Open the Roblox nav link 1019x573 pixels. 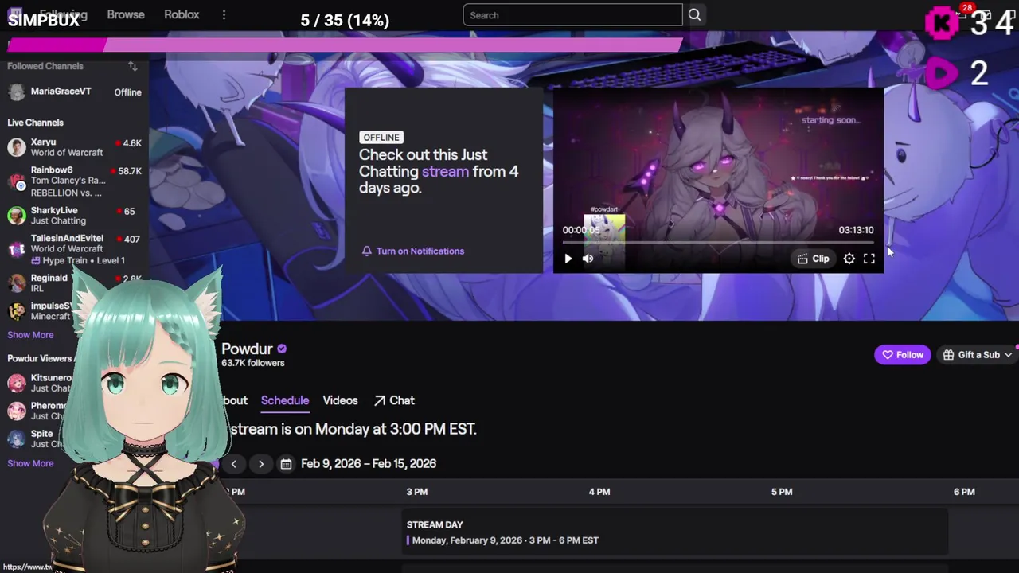[x=182, y=14]
